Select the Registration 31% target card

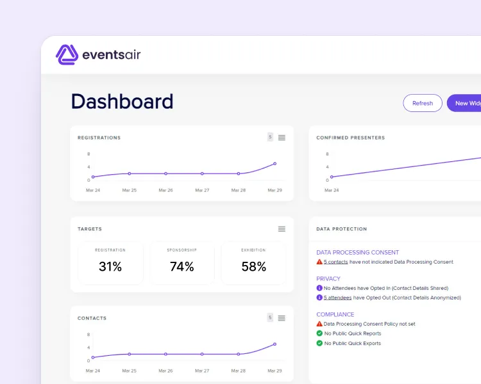[110, 263]
